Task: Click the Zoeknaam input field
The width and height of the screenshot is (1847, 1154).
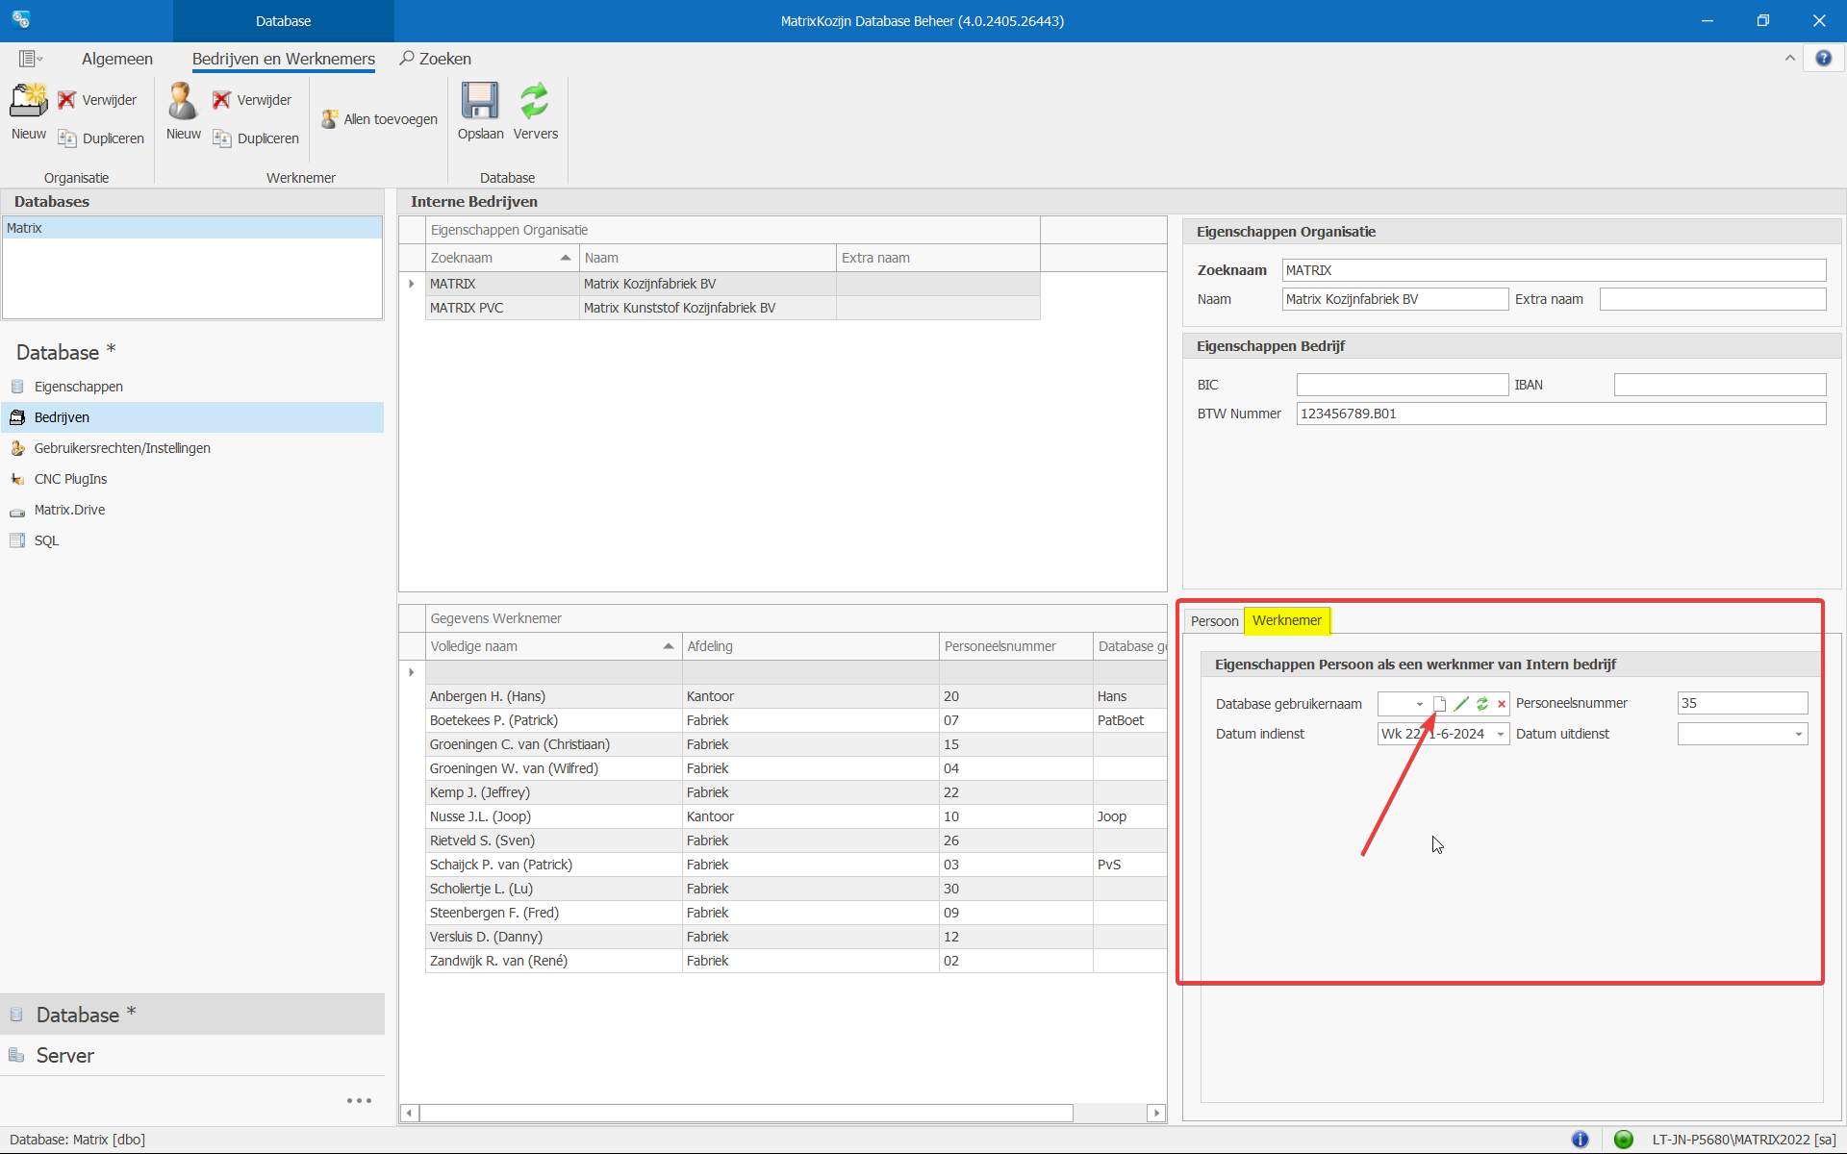Action: point(1554,270)
